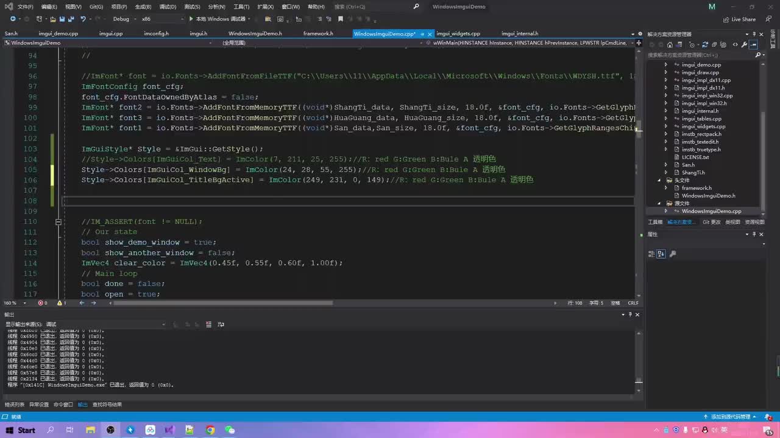The image size is (780, 438).
Task: Switch to the 错误列表 bottom tab
Action: tap(15, 404)
